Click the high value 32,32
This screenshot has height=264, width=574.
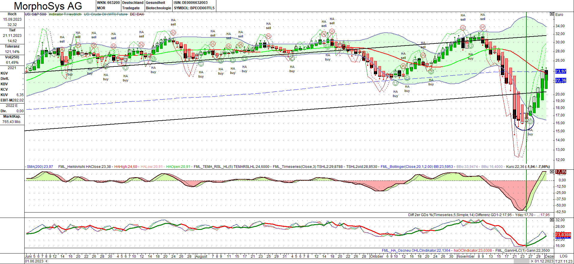point(12,25)
